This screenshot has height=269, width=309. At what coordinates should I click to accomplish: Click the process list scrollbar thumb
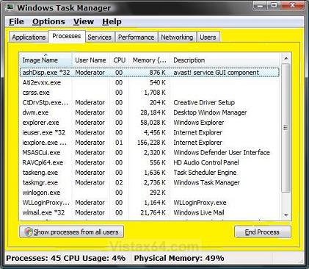tap(286, 128)
